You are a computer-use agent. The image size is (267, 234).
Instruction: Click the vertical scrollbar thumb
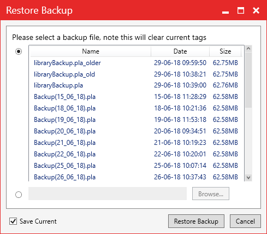248,80
